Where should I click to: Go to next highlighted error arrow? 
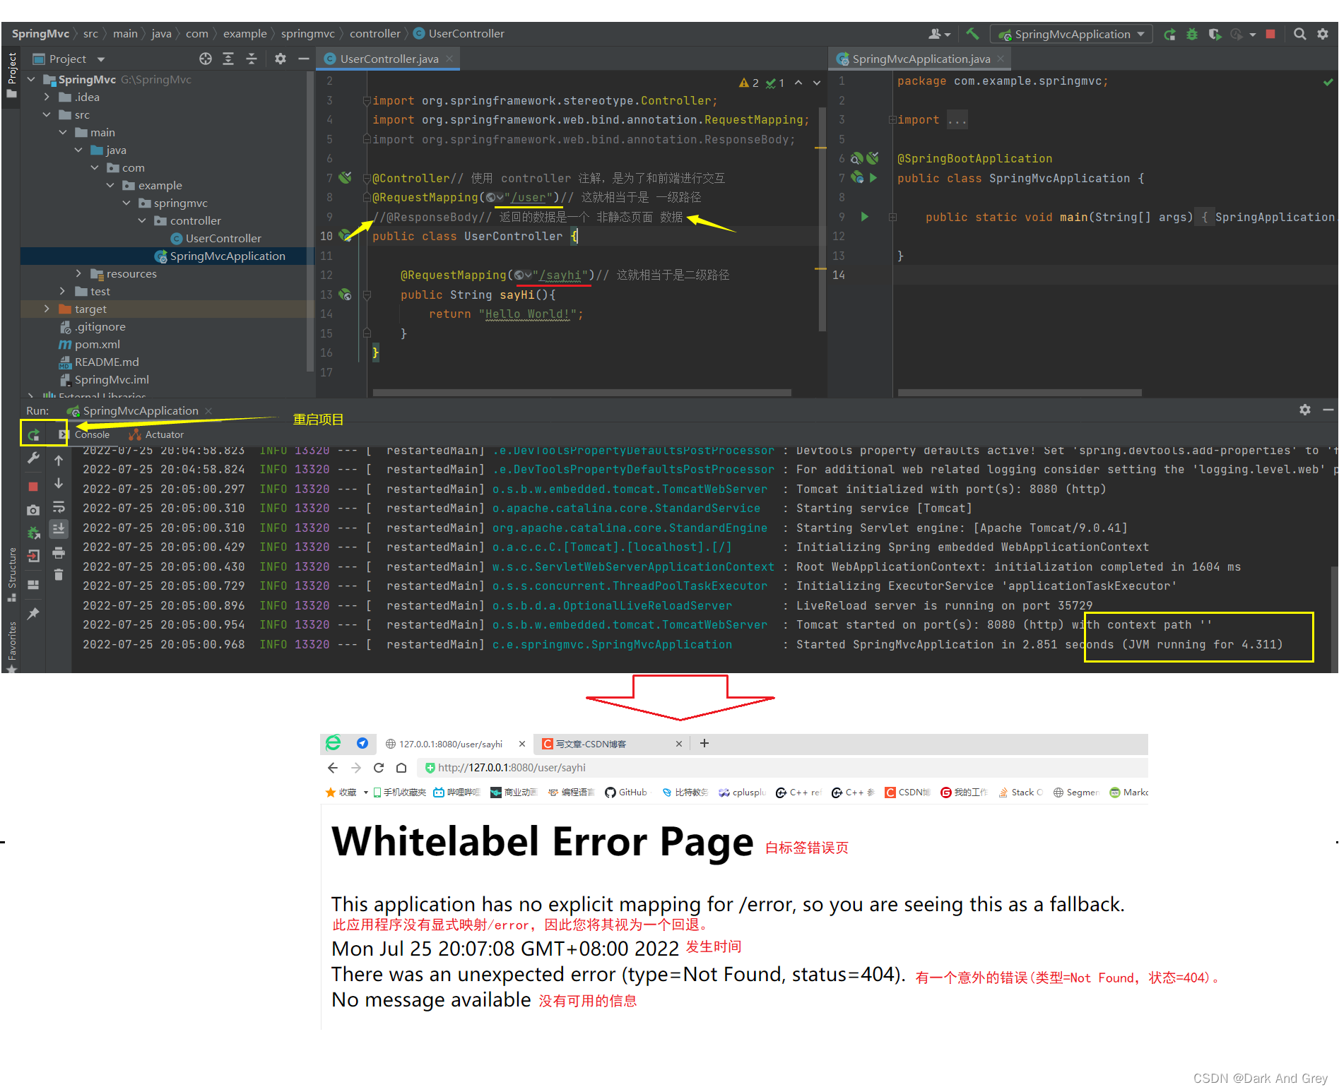817,83
